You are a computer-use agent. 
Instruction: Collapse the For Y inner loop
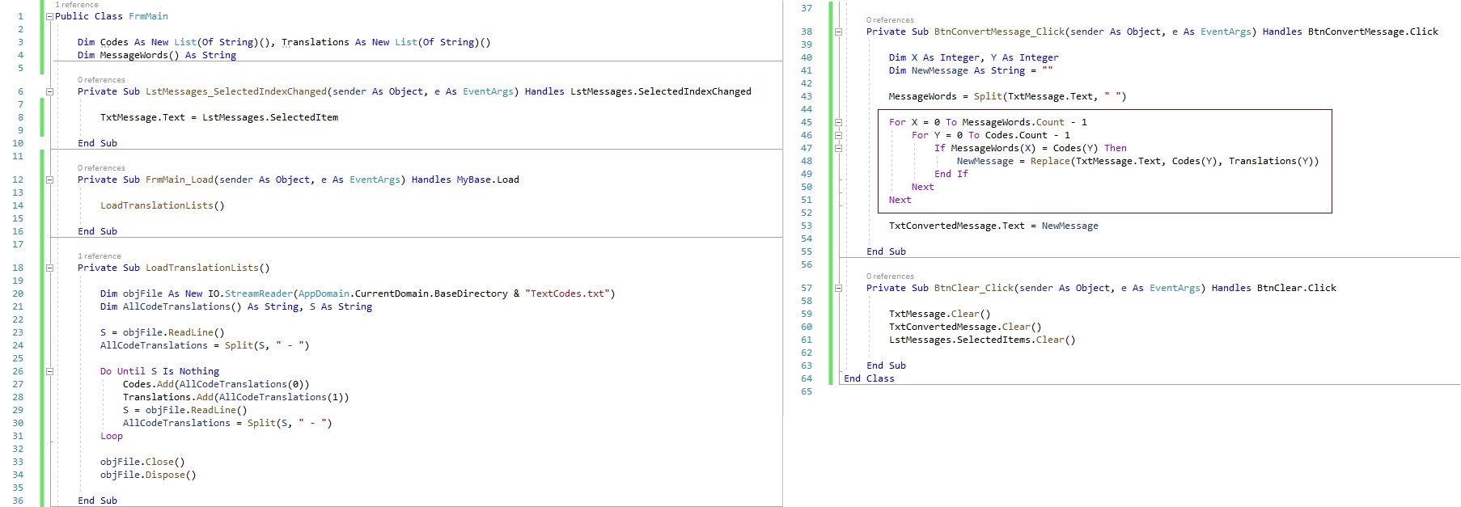click(838, 135)
